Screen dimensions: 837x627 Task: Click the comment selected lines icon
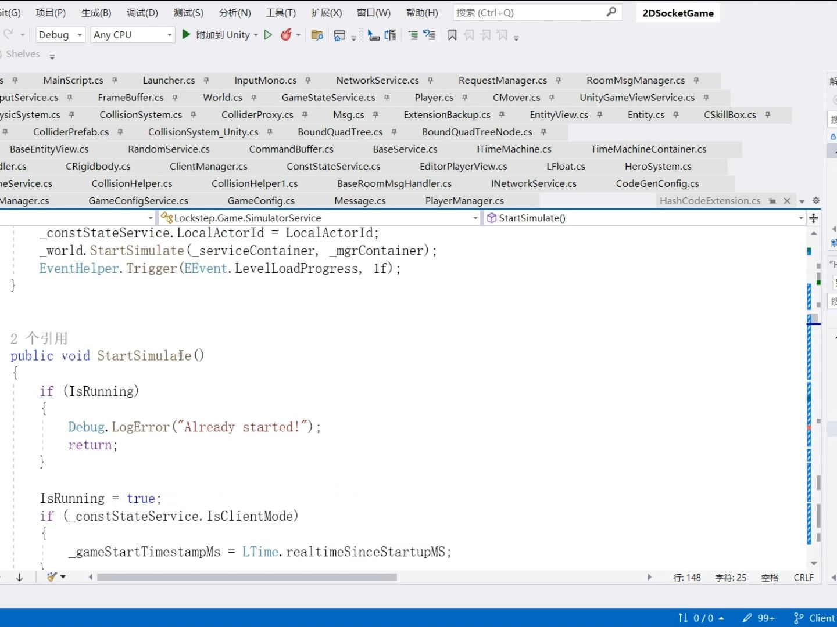coord(413,35)
